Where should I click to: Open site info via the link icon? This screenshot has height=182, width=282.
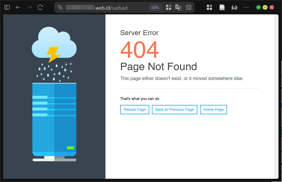[60, 7]
